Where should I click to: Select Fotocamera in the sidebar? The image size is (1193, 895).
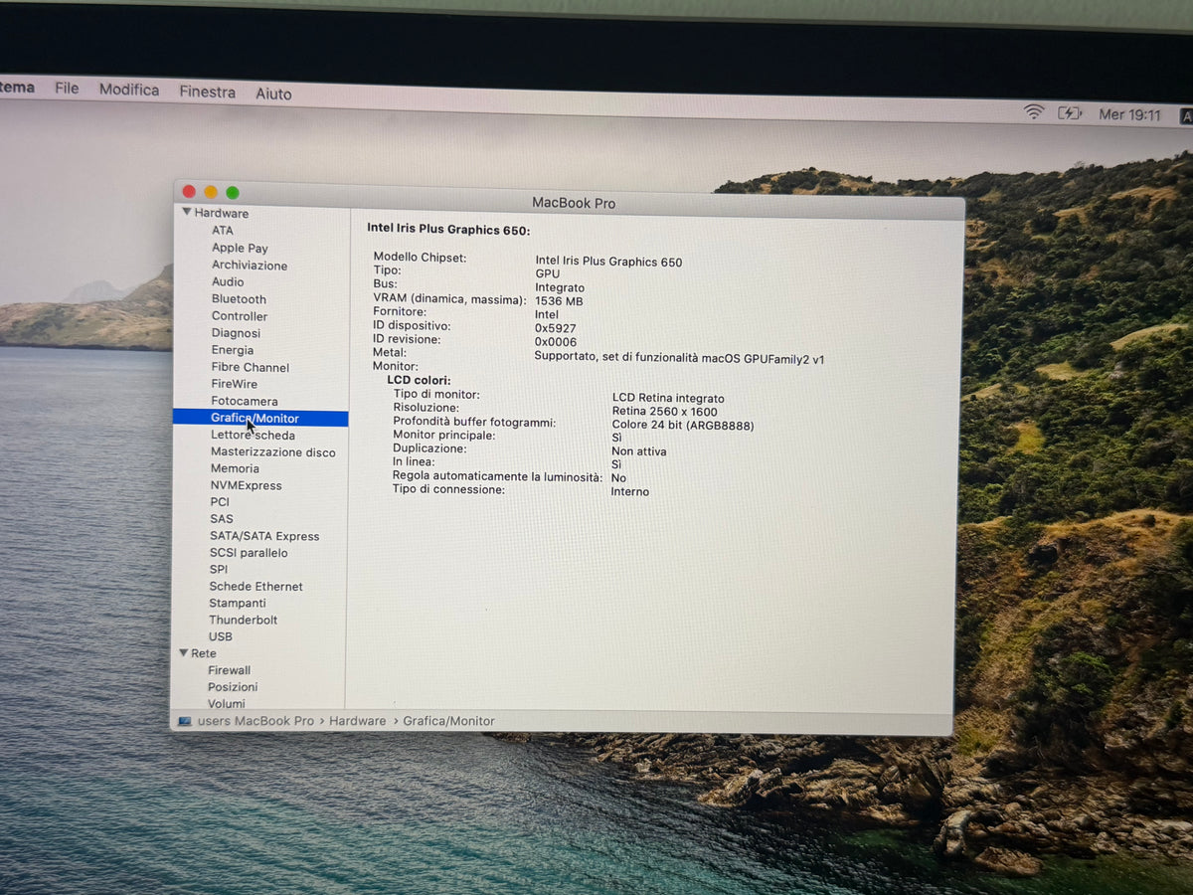point(245,401)
